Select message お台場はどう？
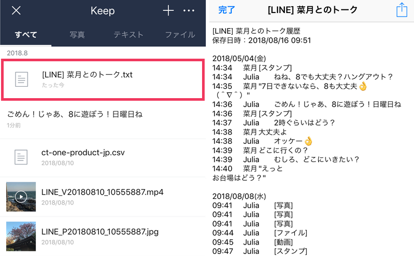 [239, 178]
